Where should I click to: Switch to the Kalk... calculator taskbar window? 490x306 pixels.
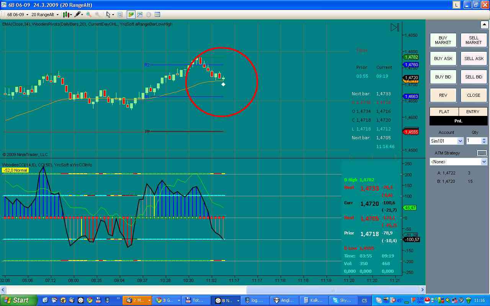coord(315,300)
